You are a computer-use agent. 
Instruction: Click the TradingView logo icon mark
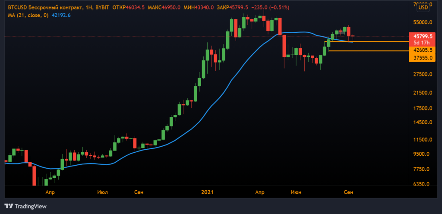pos(9,206)
